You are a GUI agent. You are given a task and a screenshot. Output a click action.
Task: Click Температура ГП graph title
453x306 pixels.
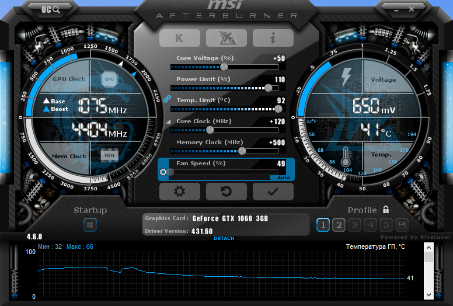click(375, 247)
